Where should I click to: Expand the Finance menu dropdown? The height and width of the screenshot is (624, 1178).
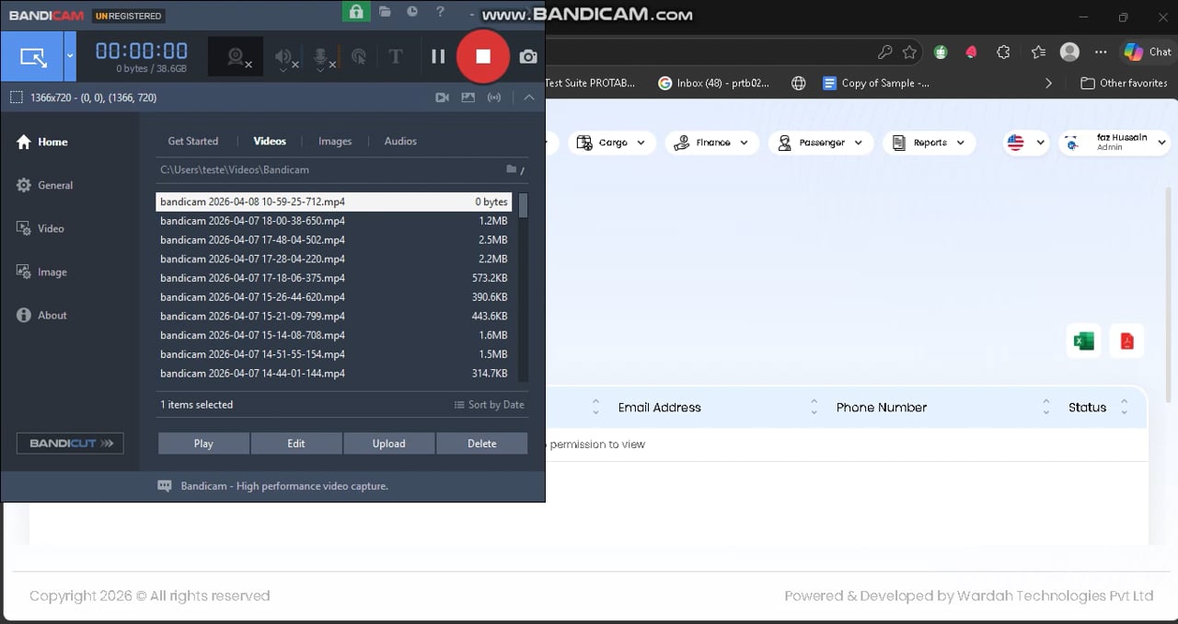pyautogui.click(x=712, y=143)
